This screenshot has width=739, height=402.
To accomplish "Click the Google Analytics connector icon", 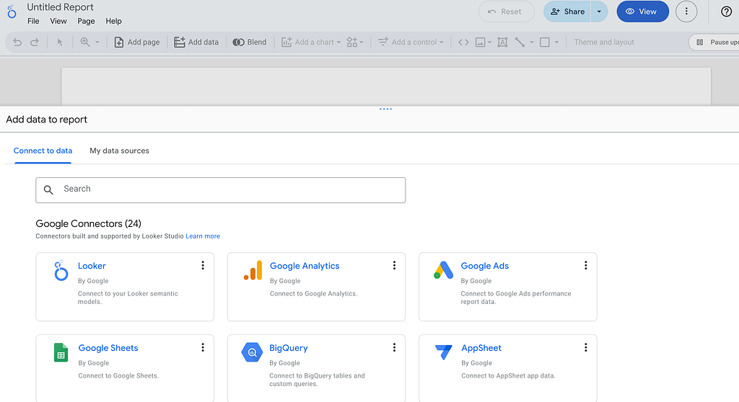I will [253, 270].
